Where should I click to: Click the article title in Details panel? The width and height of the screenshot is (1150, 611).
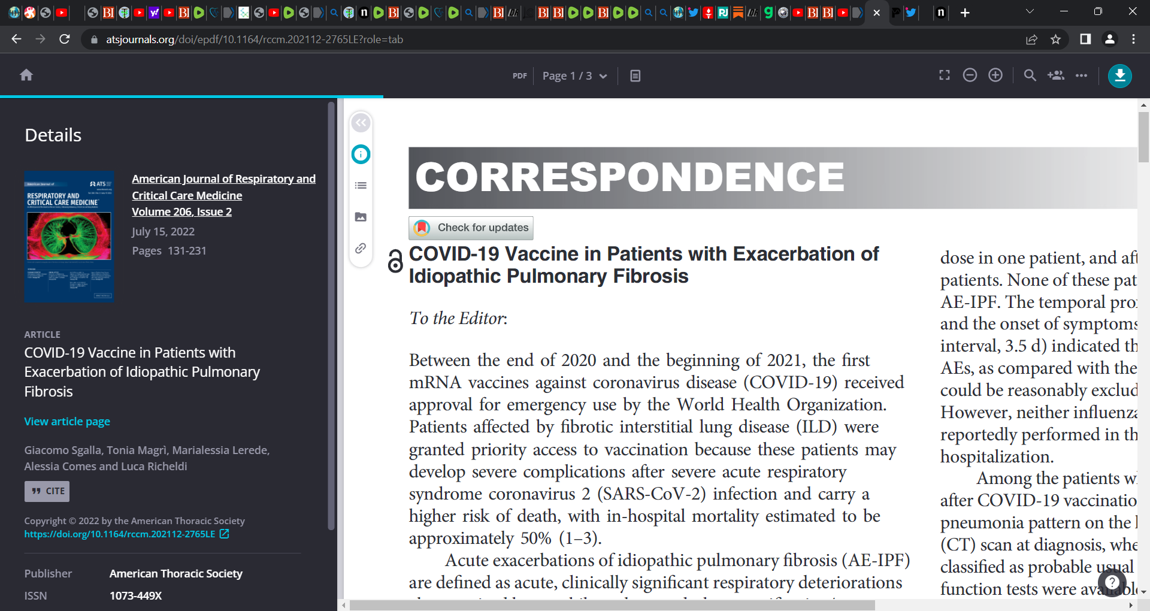[142, 372]
